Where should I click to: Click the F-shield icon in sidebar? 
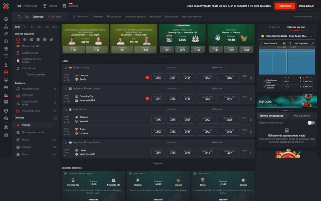[x=6, y=111]
